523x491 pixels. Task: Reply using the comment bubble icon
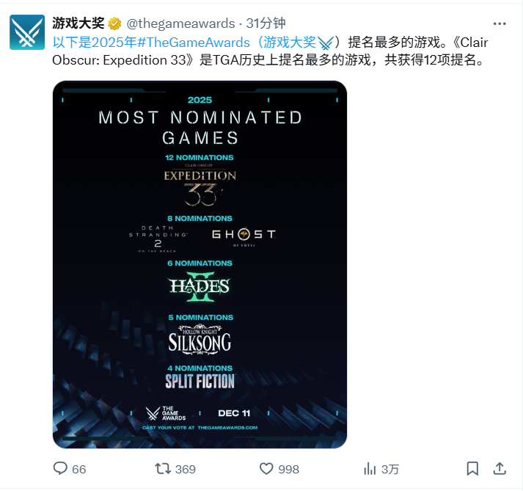[x=60, y=468]
